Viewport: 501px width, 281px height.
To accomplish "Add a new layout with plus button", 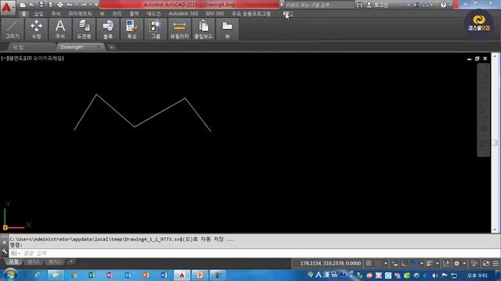I will (x=71, y=261).
